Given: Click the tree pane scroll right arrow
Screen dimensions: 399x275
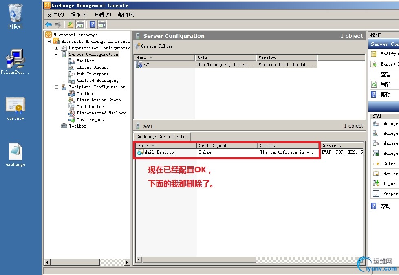Looking at the screenshot, I should [127, 262].
